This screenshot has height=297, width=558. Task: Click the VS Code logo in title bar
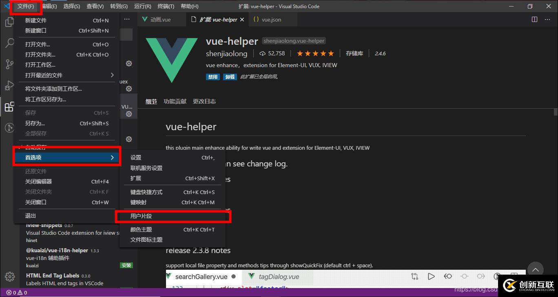click(x=7, y=6)
